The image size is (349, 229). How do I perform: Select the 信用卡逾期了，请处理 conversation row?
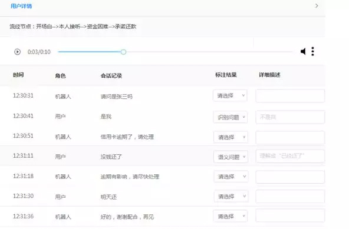pyautogui.click(x=163, y=137)
